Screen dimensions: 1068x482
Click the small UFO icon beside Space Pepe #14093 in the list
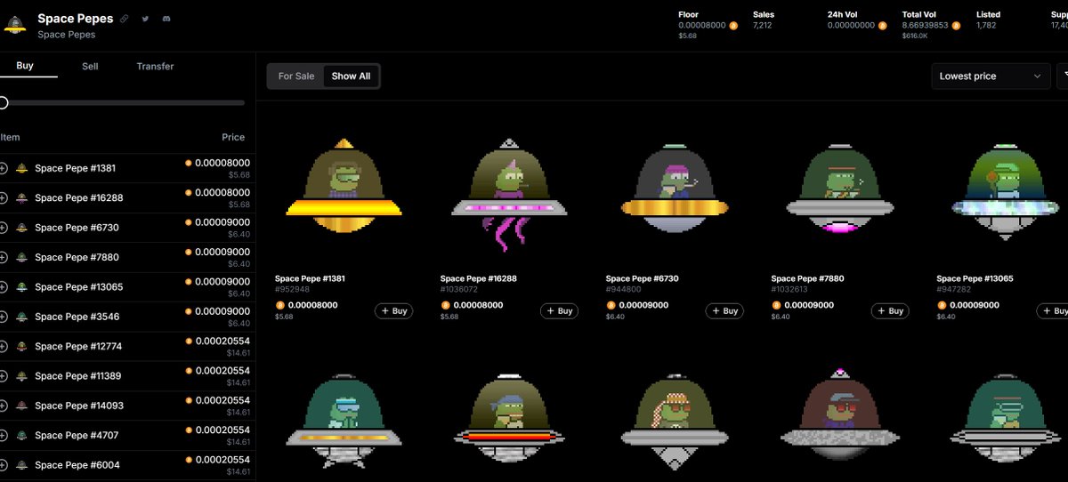pyautogui.click(x=21, y=406)
